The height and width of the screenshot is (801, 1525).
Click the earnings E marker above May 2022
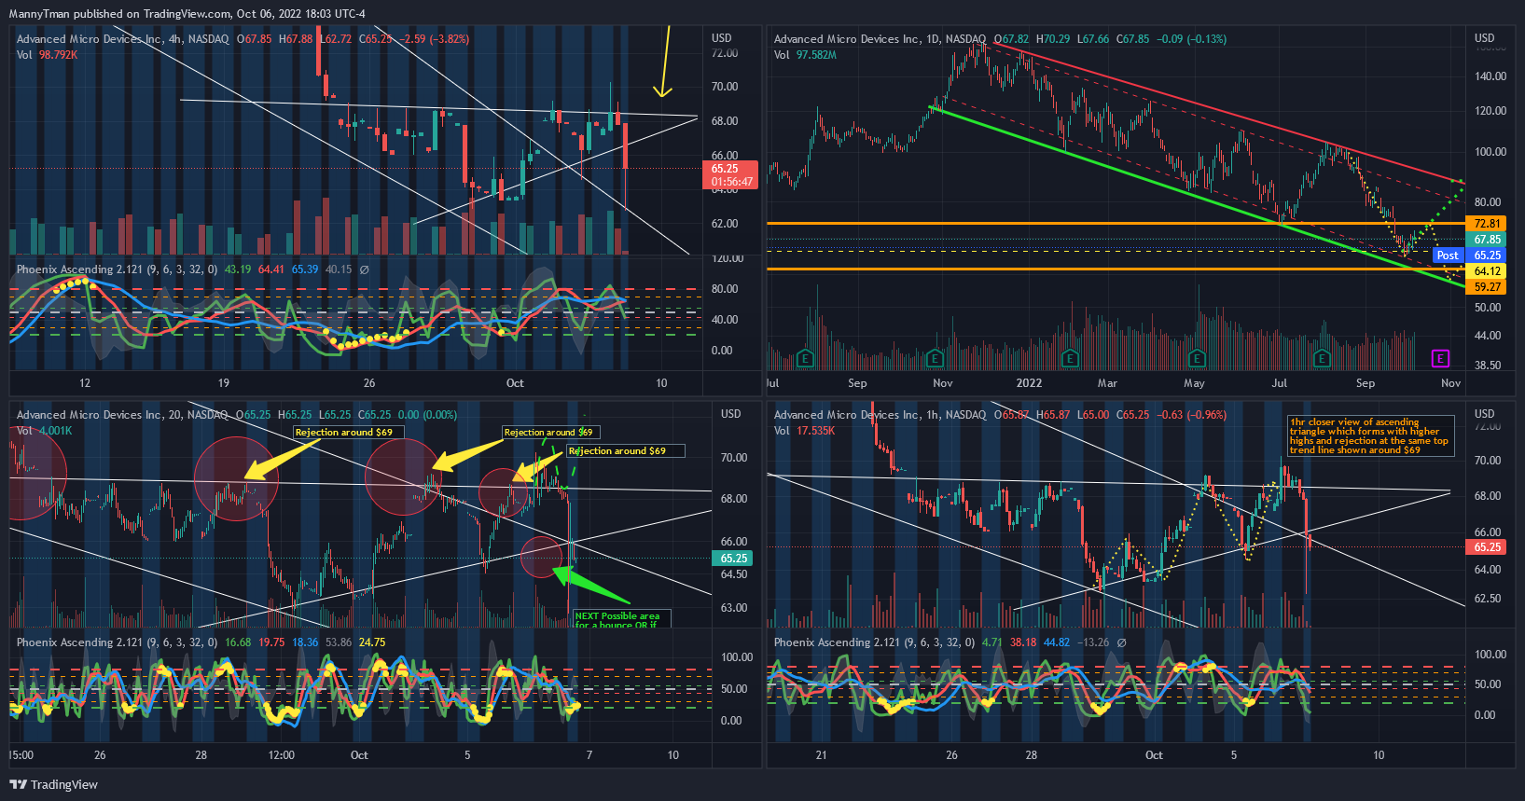(1197, 358)
